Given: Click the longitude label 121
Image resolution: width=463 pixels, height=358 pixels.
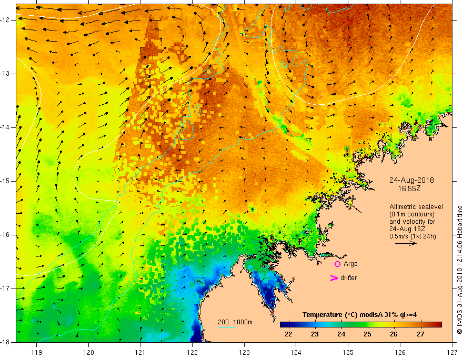Looking at the screenshot, I should point(140,352).
